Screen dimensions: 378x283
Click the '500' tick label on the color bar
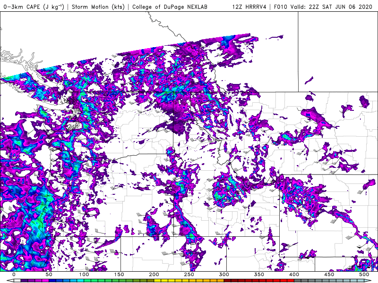click(x=364, y=275)
